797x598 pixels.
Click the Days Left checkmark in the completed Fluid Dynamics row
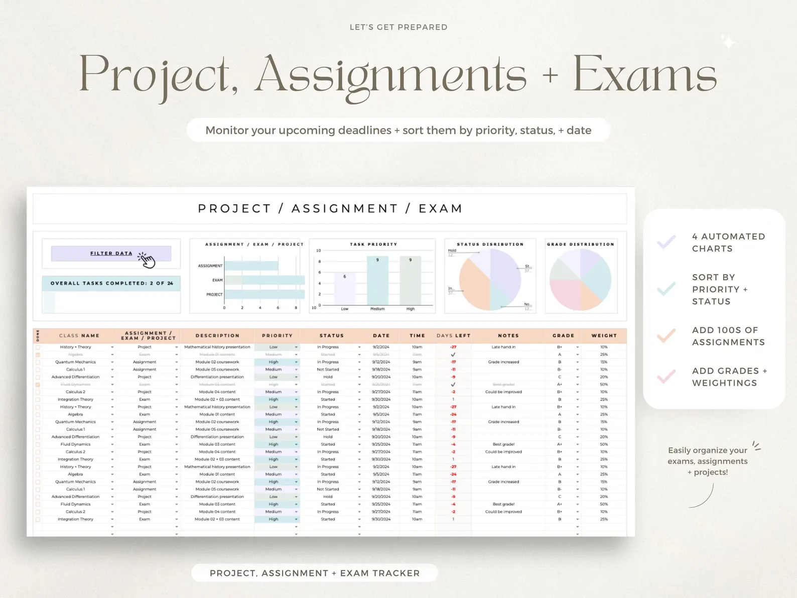[453, 385]
